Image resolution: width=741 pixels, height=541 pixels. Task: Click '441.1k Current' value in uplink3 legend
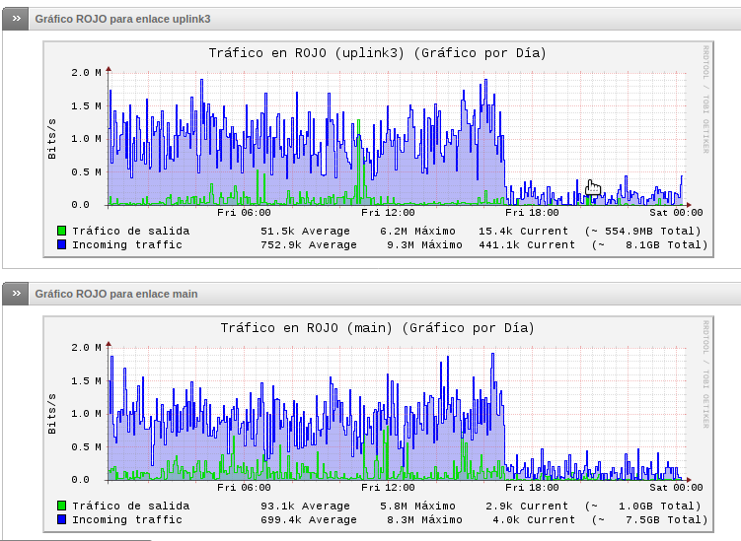(527, 244)
